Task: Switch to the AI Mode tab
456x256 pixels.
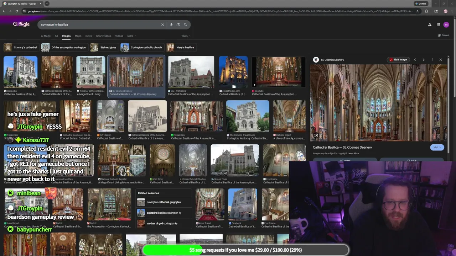Action: tap(46, 36)
